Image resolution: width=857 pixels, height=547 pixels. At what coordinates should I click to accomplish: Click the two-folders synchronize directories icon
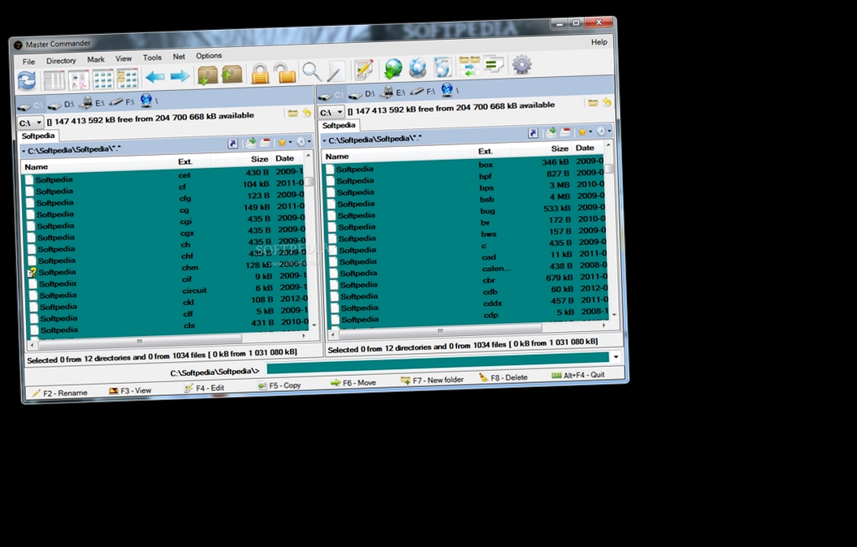(x=470, y=66)
